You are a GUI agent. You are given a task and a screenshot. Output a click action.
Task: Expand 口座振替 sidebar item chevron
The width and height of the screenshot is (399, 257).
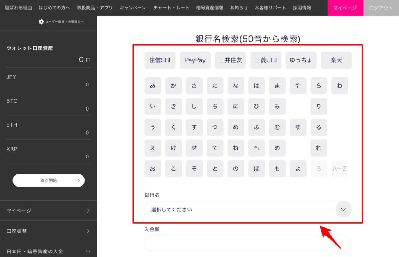(88, 231)
